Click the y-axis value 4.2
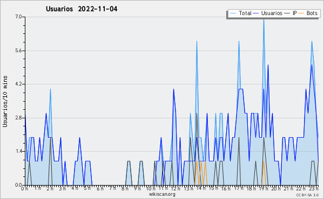Viewport: 324px width, 199px height. point(18,84)
